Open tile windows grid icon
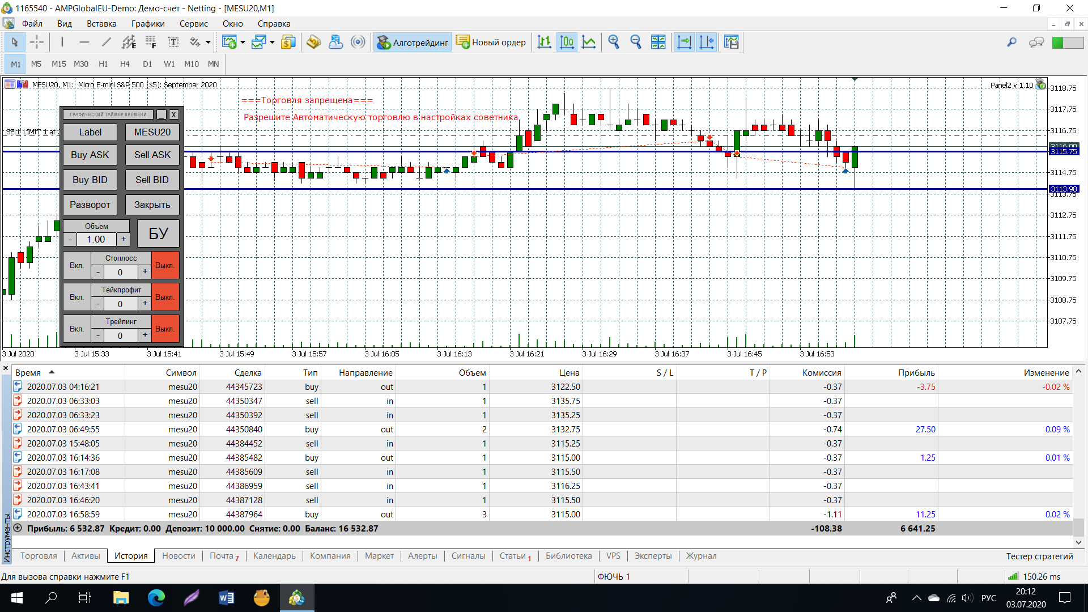1088x612 pixels. [658, 42]
